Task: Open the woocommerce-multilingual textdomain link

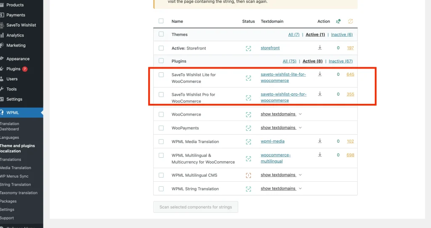Action: pos(275,158)
